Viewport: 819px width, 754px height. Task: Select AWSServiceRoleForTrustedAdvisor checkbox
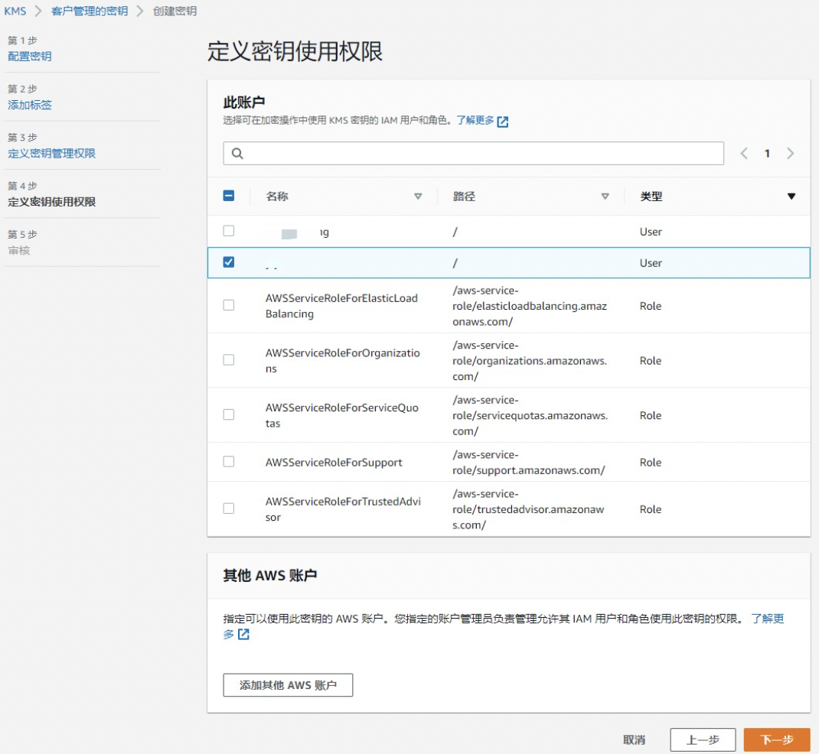tap(227, 509)
